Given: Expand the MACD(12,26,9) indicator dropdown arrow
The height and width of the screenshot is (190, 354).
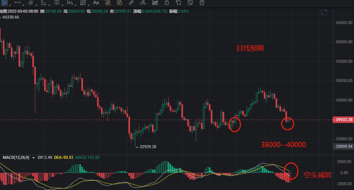Looking at the screenshot, I should coord(33,158).
